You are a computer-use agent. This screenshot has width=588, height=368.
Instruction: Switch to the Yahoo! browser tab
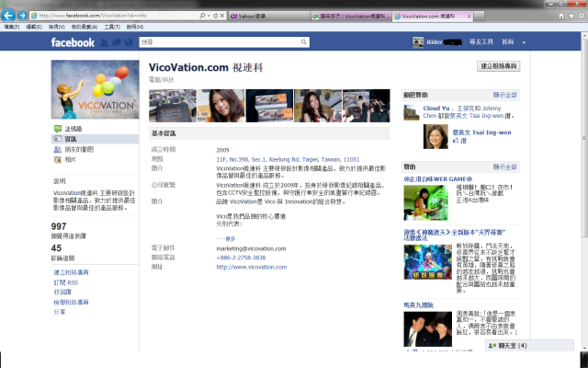(268, 17)
